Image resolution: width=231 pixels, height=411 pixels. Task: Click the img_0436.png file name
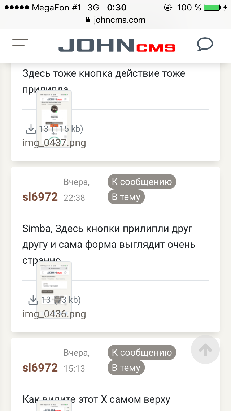(x=54, y=314)
